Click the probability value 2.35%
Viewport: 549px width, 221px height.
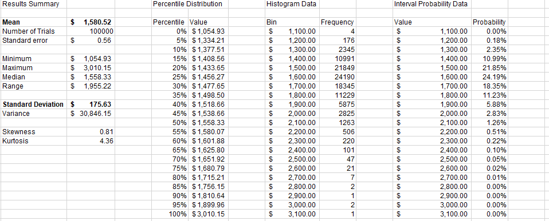pyautogui.click(x=489, y=50)
